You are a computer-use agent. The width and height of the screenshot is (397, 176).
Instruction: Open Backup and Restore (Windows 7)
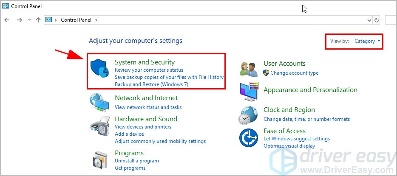pos(151,84)
